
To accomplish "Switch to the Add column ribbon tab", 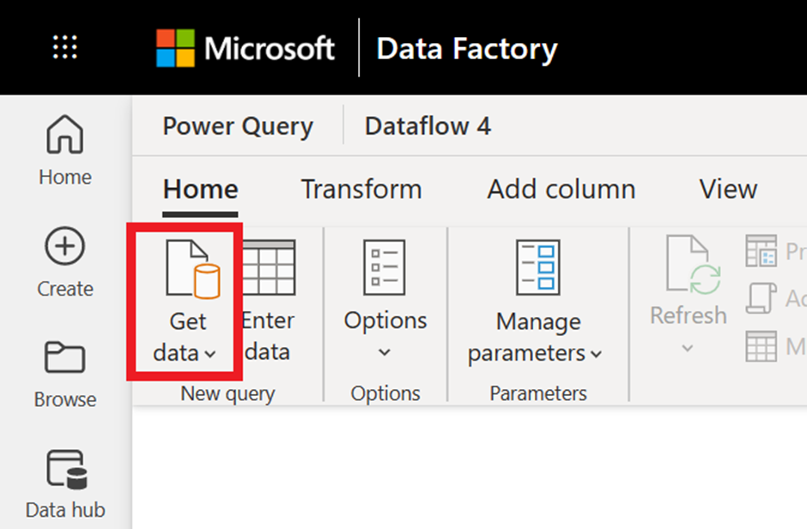I will tap(561, 190).
